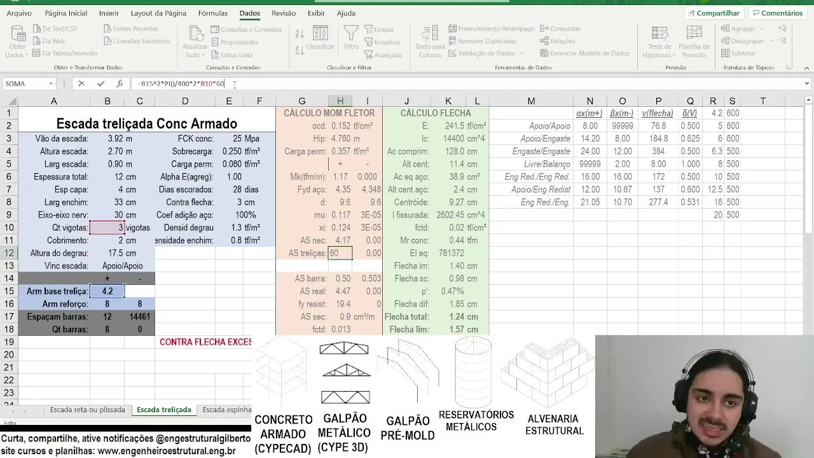Cancel formula entry with X button

[81, 84]
